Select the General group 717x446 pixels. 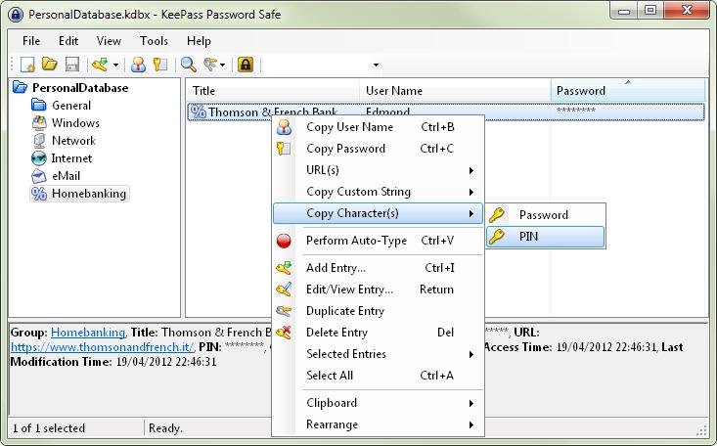point(71,106)
